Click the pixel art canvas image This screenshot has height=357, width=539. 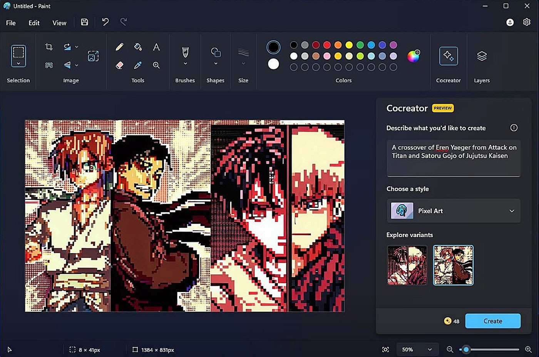tap(185, 216)
